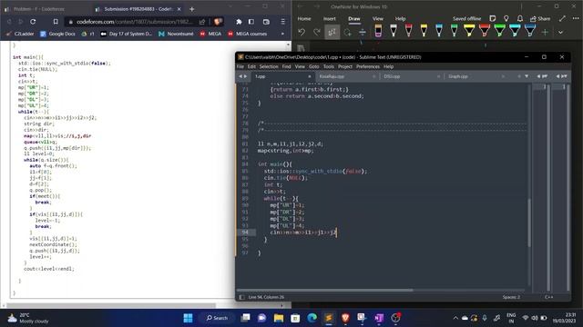Open the share icon in the address bar

coord(202,22)
